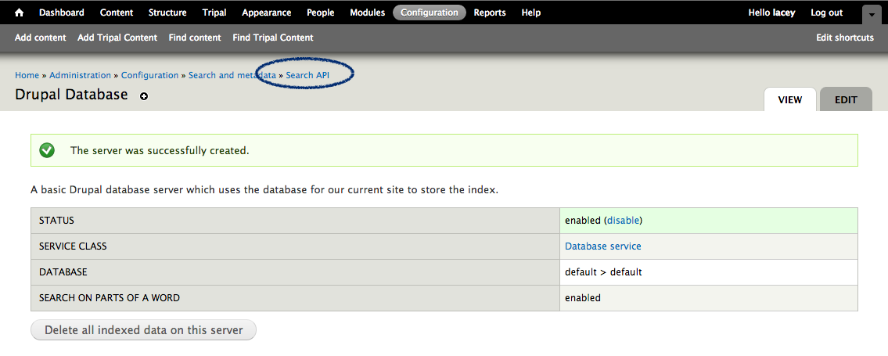Open the Tripal menu item
The width and height of the screenshot is (888, 356).
point(214,13)
